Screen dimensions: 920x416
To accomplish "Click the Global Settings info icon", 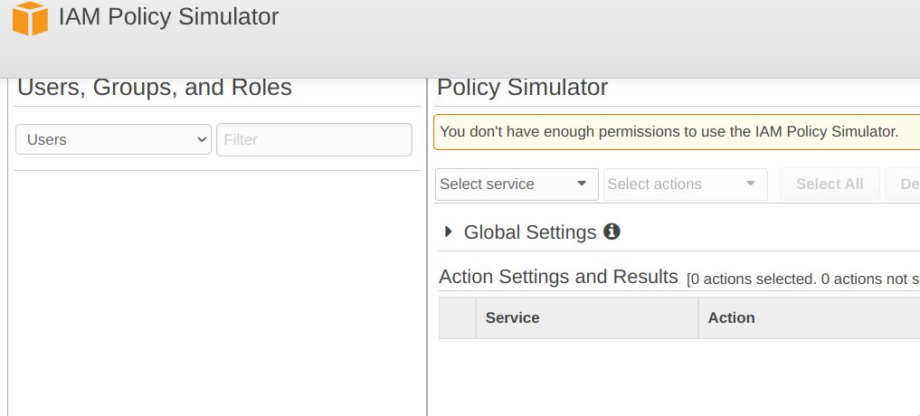I will (x=612, y=232).
